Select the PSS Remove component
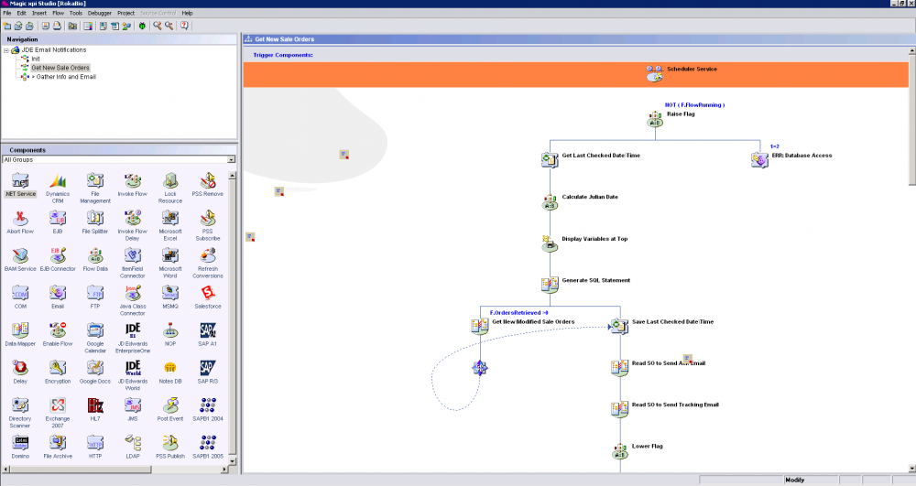916x486 pixels. 207,186
